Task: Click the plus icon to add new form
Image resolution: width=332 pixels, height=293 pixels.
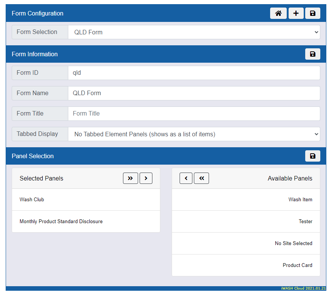Action: click(x=296, y=13)
